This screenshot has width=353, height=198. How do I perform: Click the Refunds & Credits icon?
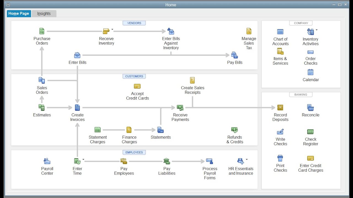234,130
